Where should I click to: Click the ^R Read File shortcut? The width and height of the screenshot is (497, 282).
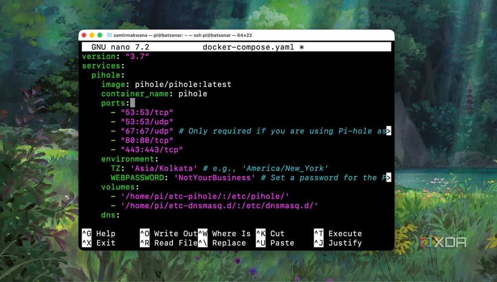coord(168,243)
